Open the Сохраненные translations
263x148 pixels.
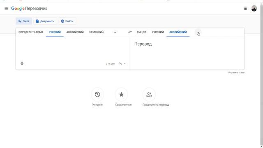[x=123, y=97]
